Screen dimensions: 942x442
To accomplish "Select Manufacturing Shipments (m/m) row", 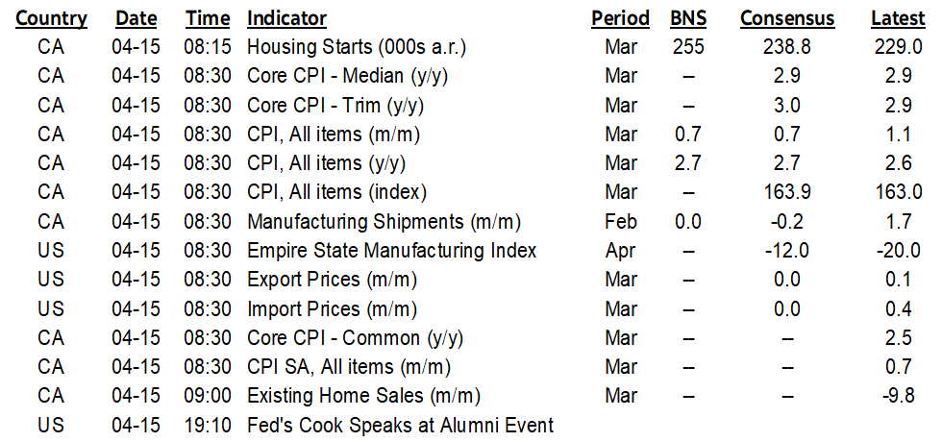I will tap(384, 222).
